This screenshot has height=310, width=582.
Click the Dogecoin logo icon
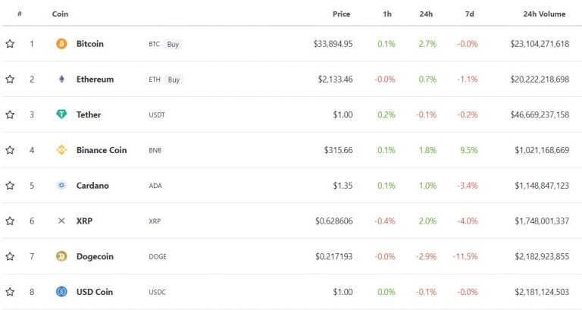[61, 256]
